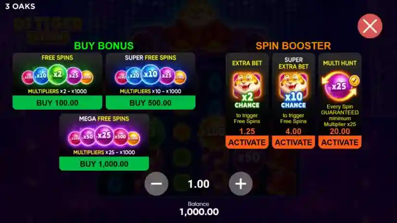397x223 pixels.
Task: Click the x10 Chance tiger icon
Action: click(294, 90)
